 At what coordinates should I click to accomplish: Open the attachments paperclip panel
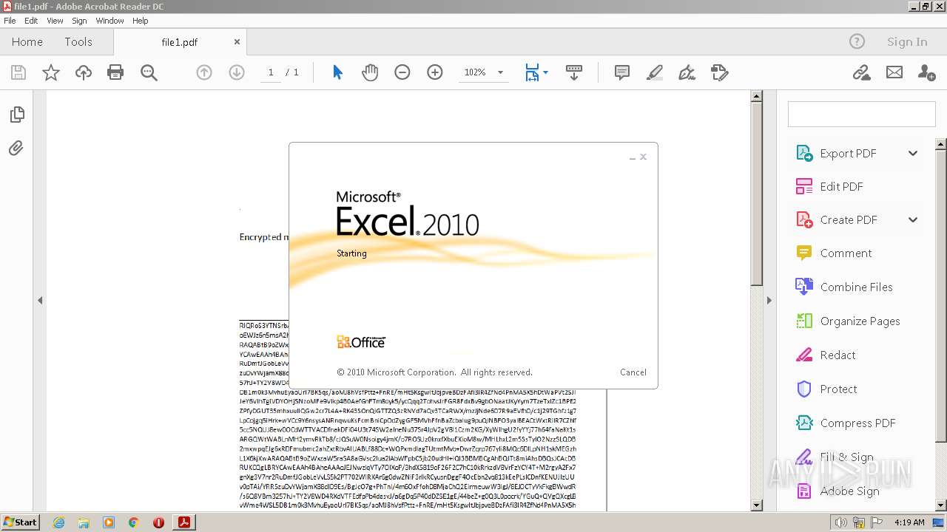[16, 149]
